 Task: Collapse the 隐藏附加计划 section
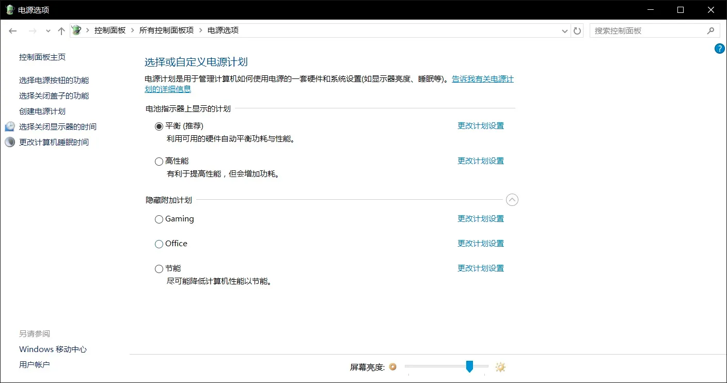[x=512, y=200]
